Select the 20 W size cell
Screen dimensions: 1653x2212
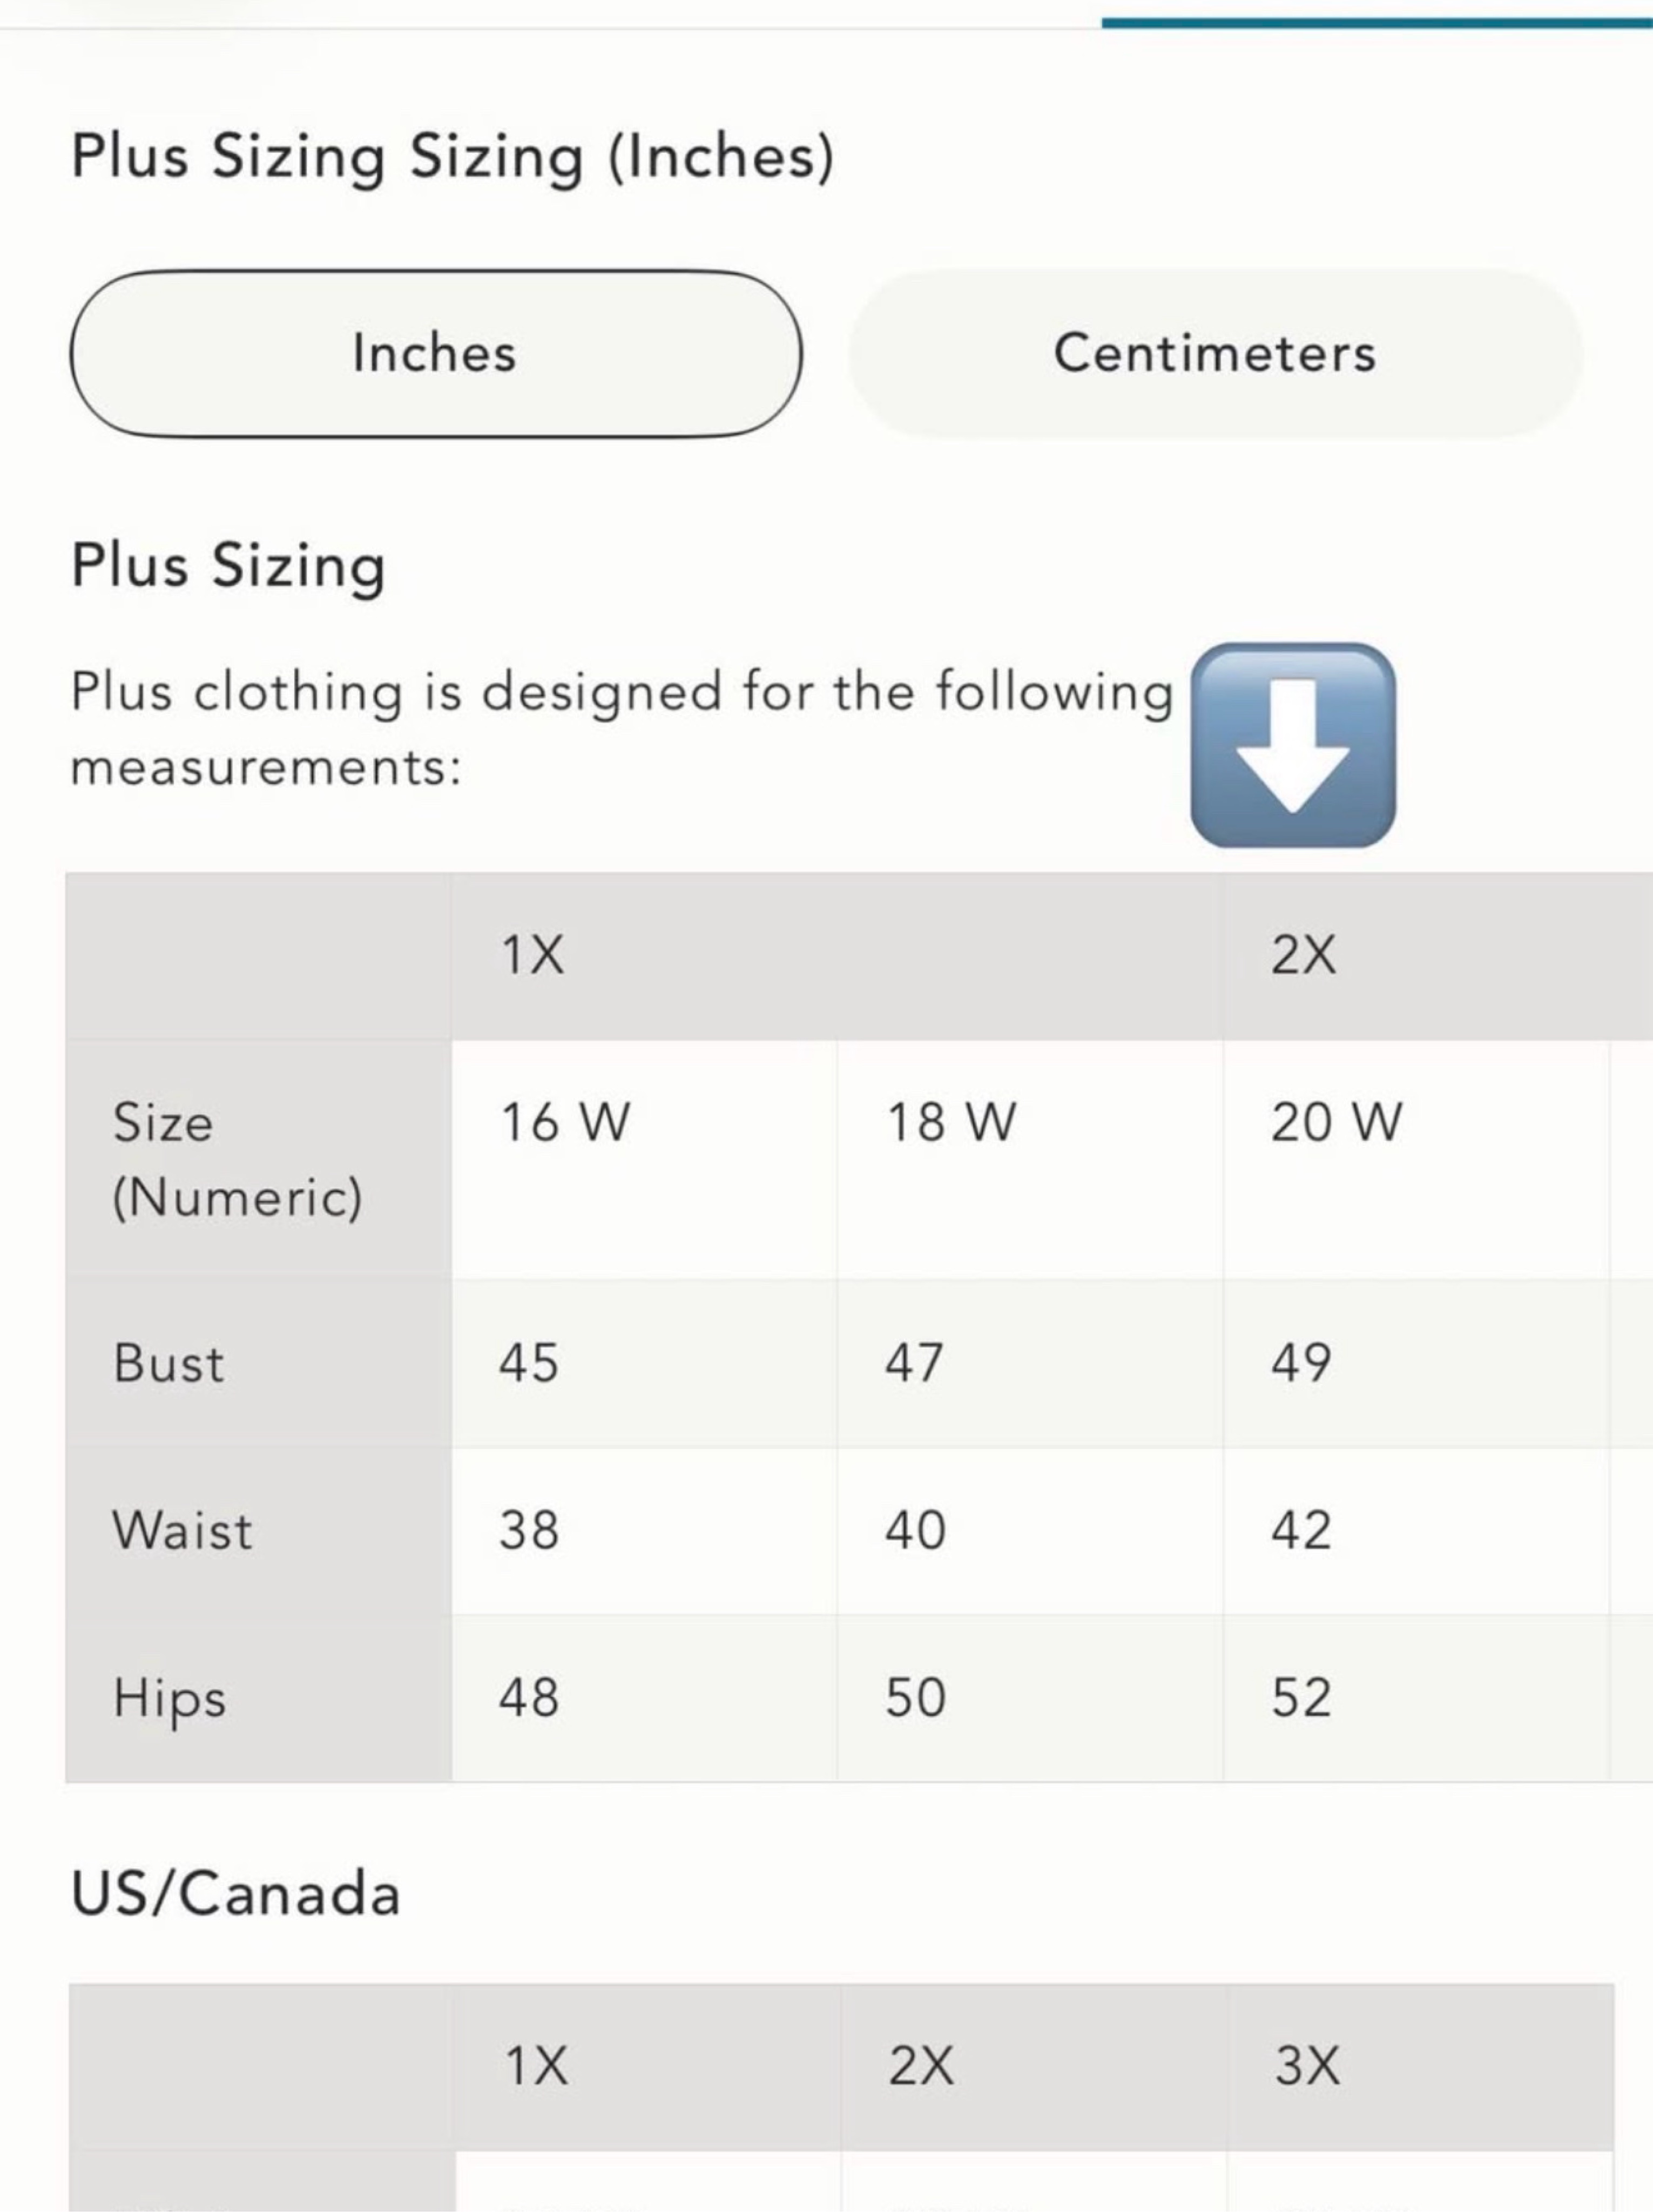tap(1416, 1159)
